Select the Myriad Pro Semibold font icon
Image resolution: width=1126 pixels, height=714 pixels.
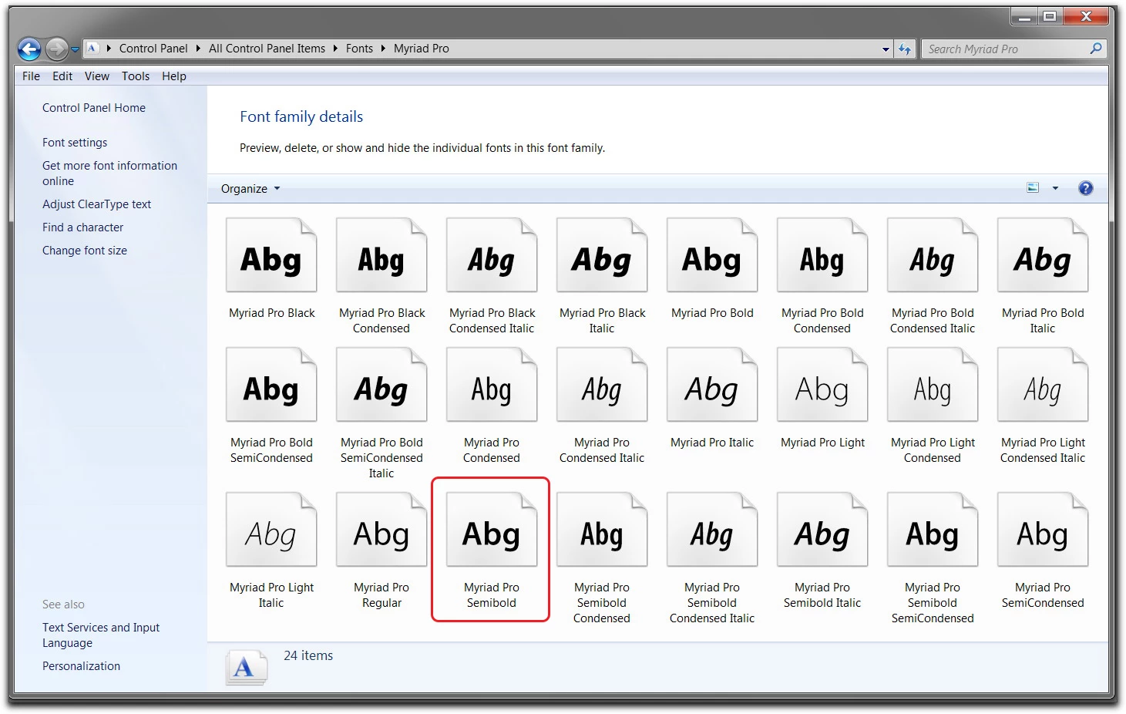coord(492,530)
